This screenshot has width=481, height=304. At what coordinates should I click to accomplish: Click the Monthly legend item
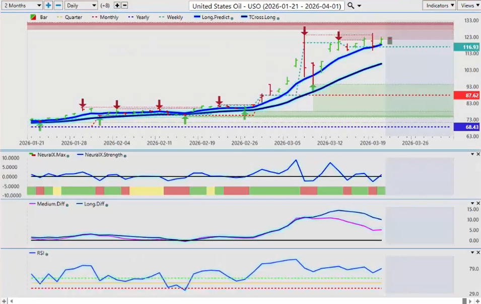coord(105,17)
